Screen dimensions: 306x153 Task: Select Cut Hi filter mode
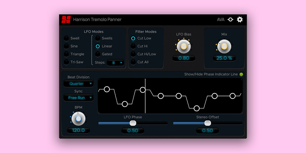(133, 46)
